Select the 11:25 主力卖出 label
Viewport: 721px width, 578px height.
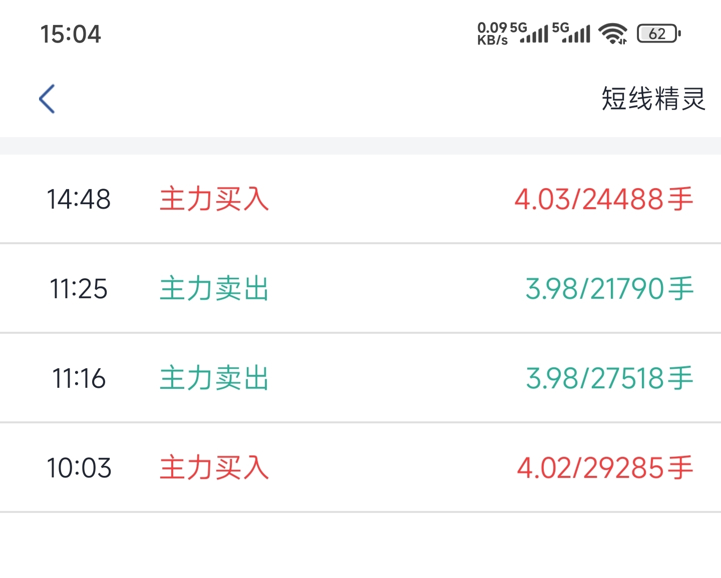pyautogui.click(x=214, y=289)
